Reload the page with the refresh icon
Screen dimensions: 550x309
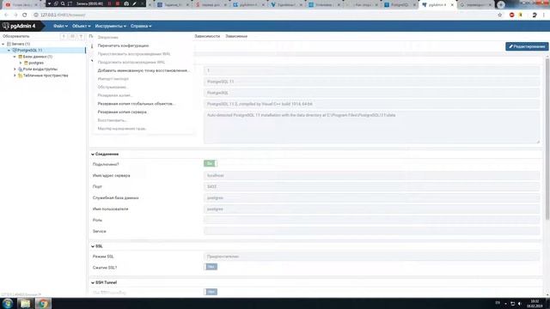pos(25,15)
